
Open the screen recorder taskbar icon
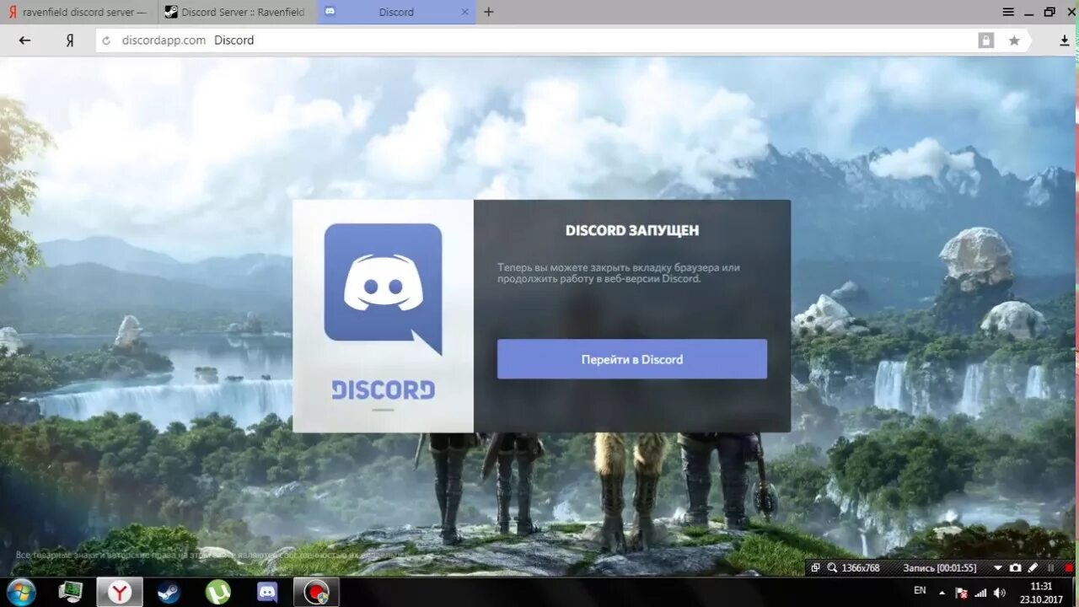[316, 592]
